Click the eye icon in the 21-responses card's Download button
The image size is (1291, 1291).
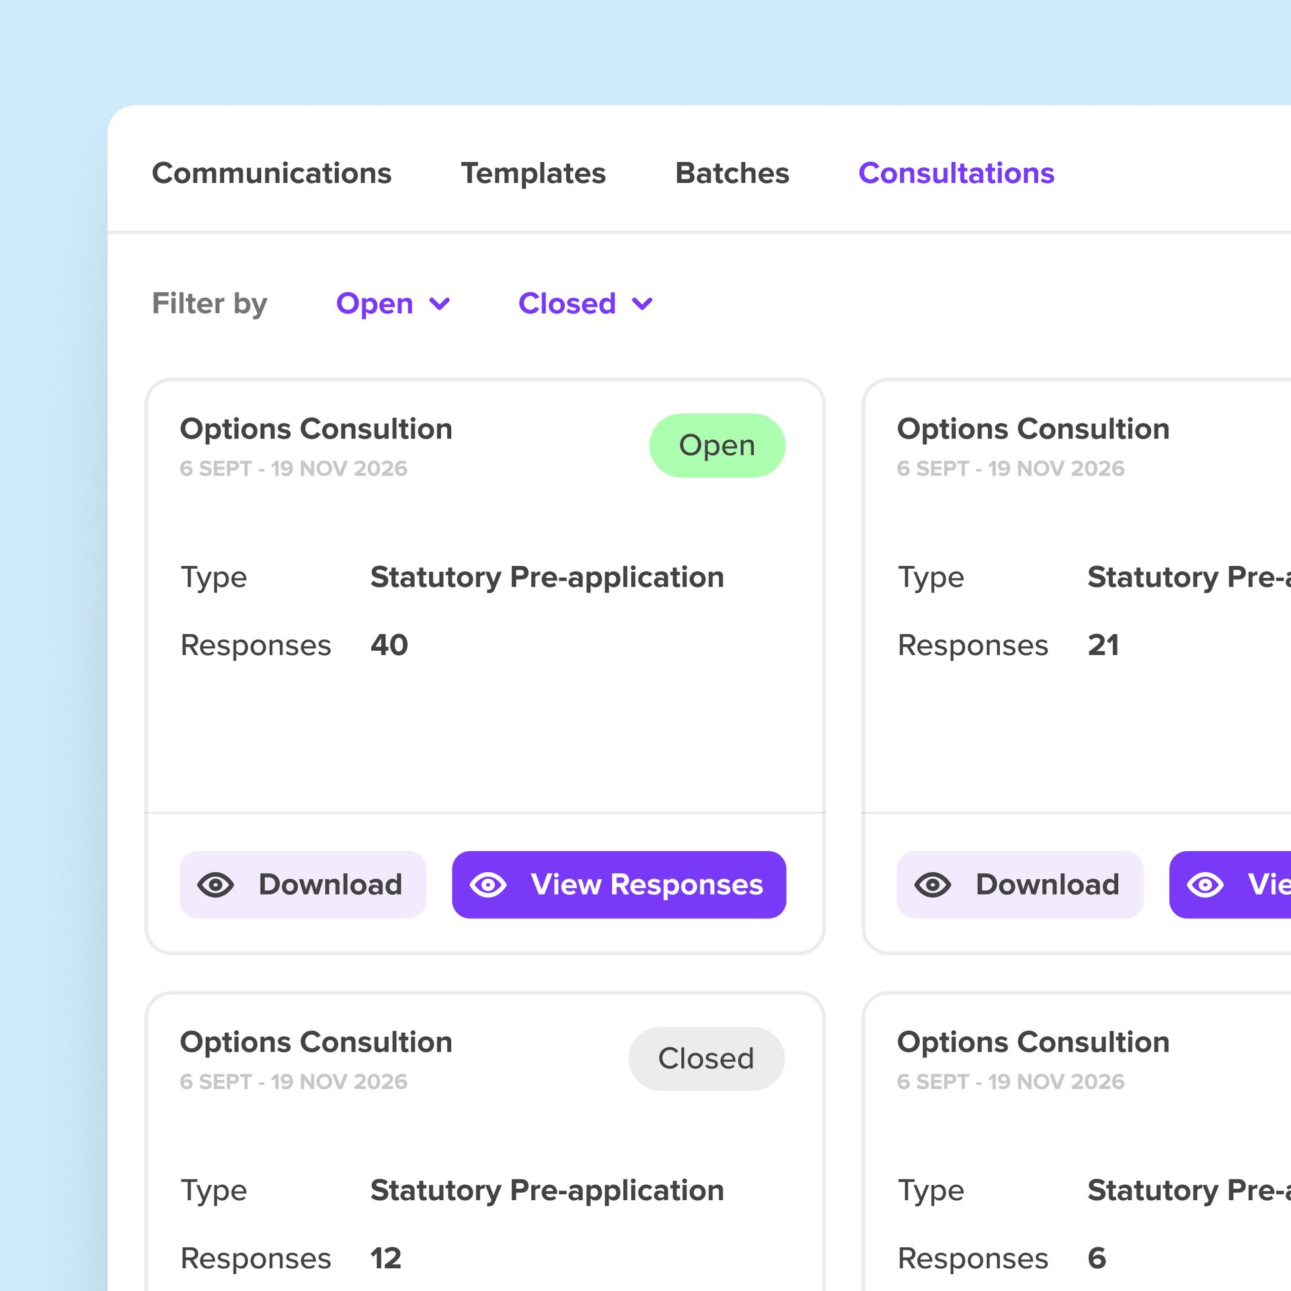click(x=933, y=884)
